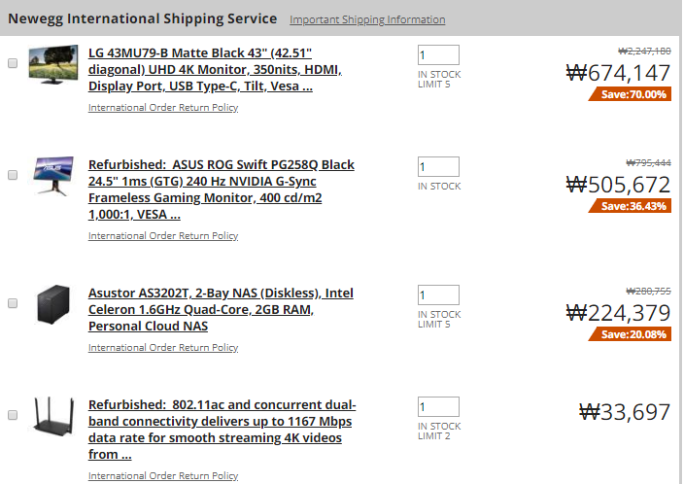The height and width of the screenshot is (484, 684).
Task: Select the quantity field for the Asustor NAS
Action: click(438, 295)
